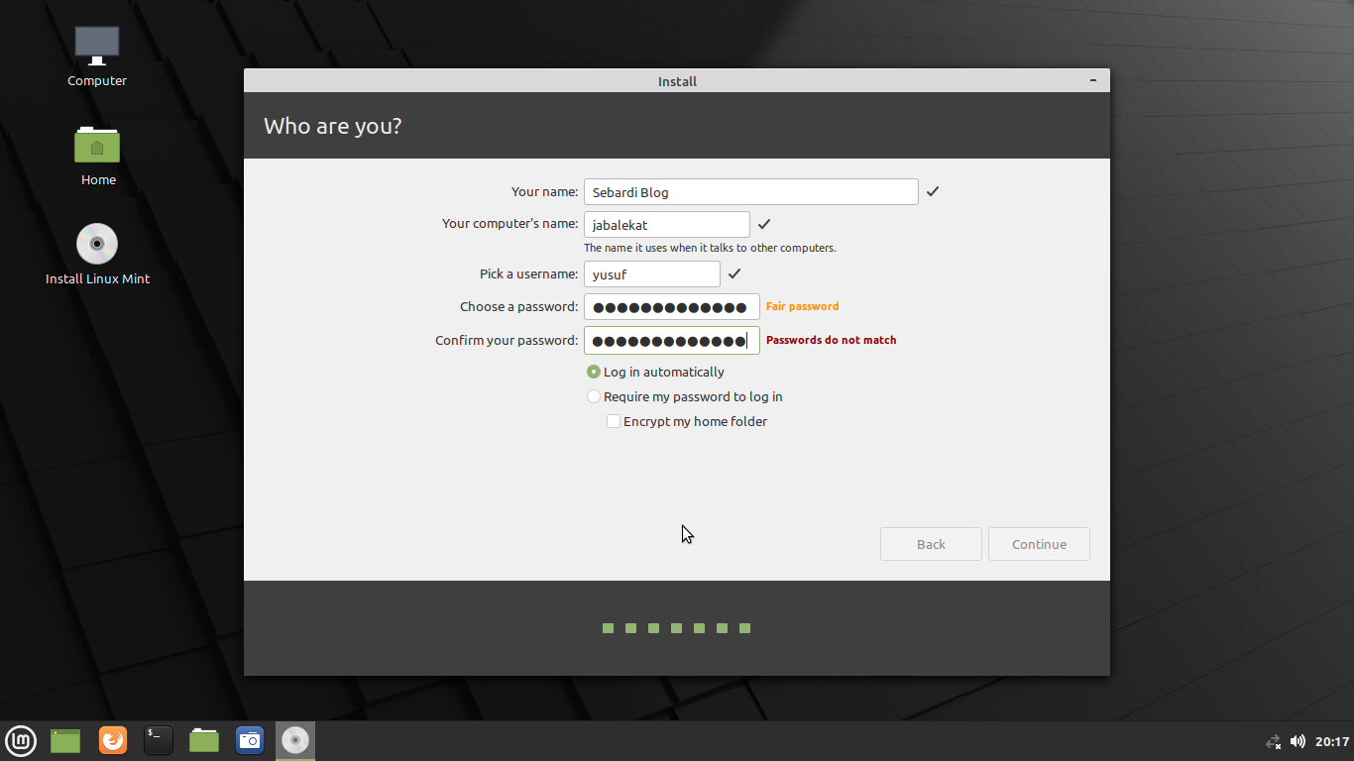Viewport: 1354px width, 761px height.
Task: Select Require my password to log in
Action: click(x=593, y=395)
